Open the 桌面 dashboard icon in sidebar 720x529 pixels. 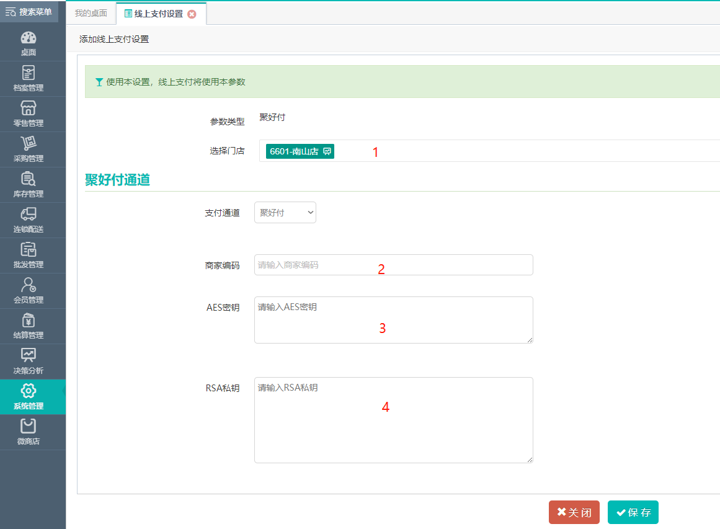29,38
